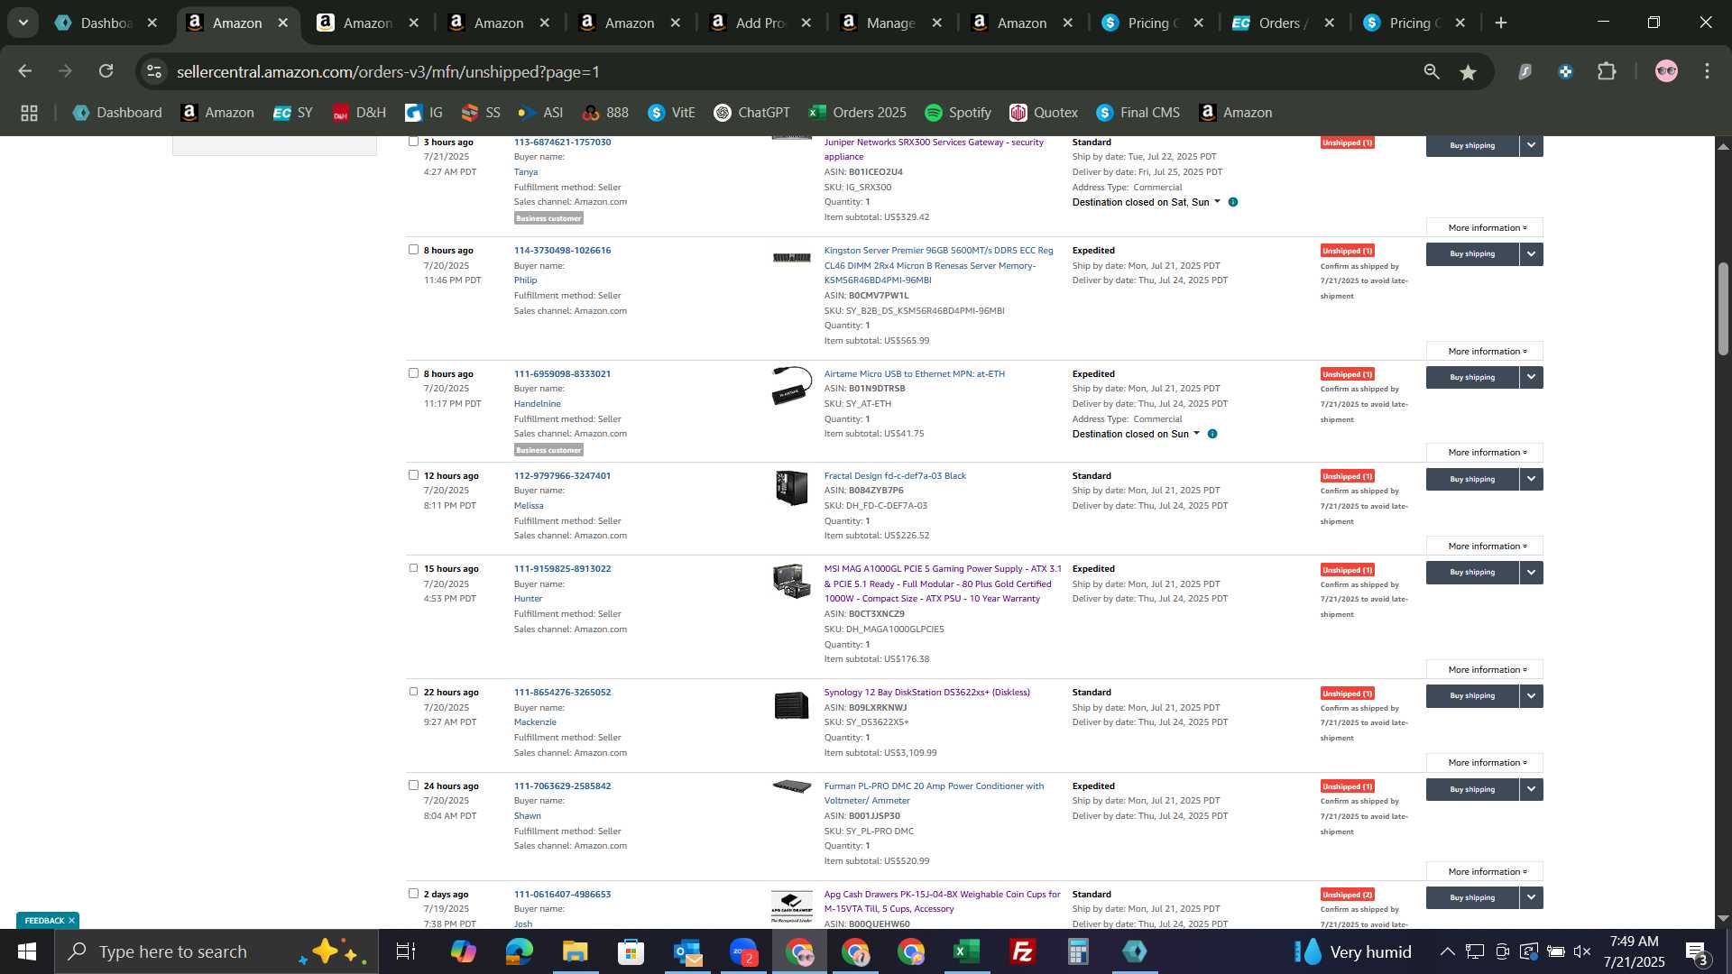Open the ChatGPT bookmark
Viewport: 1732px width, 974px height.
coord(751,113)
